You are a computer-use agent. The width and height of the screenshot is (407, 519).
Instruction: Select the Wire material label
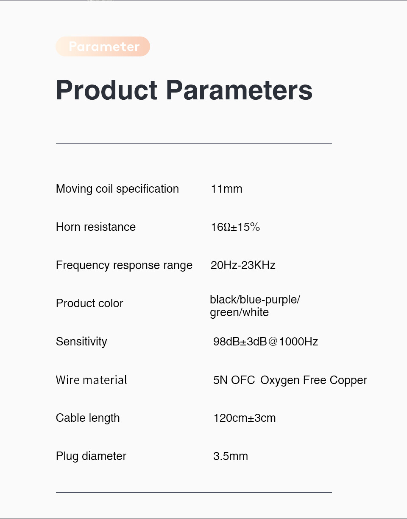pos(92,380)
